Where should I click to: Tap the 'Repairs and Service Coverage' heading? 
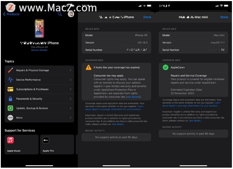pyautogui.click(x=188, y=76)
